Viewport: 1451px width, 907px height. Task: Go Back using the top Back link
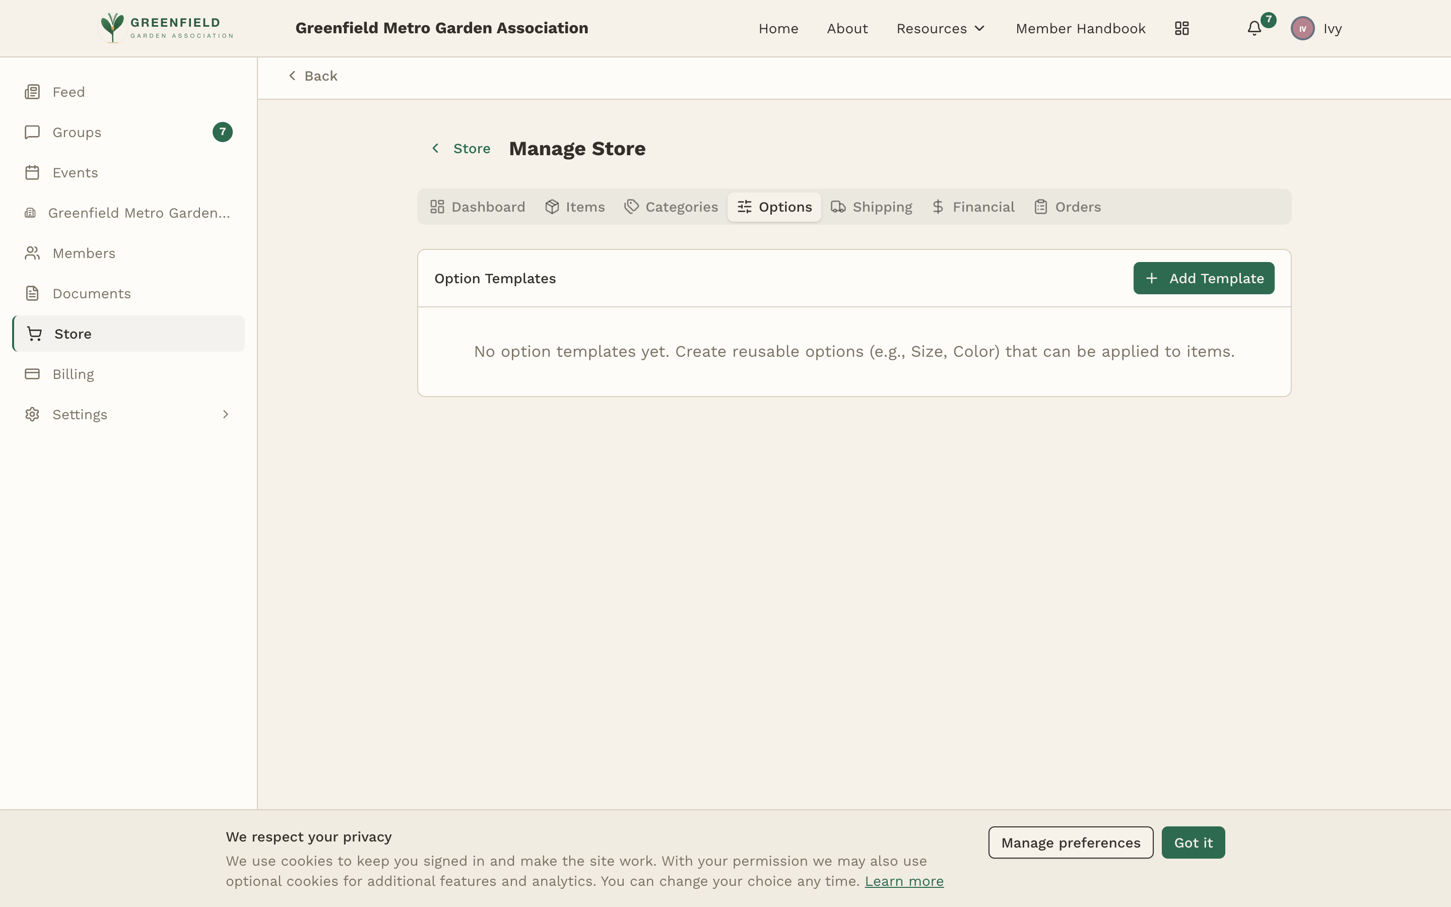click(312, 76)
